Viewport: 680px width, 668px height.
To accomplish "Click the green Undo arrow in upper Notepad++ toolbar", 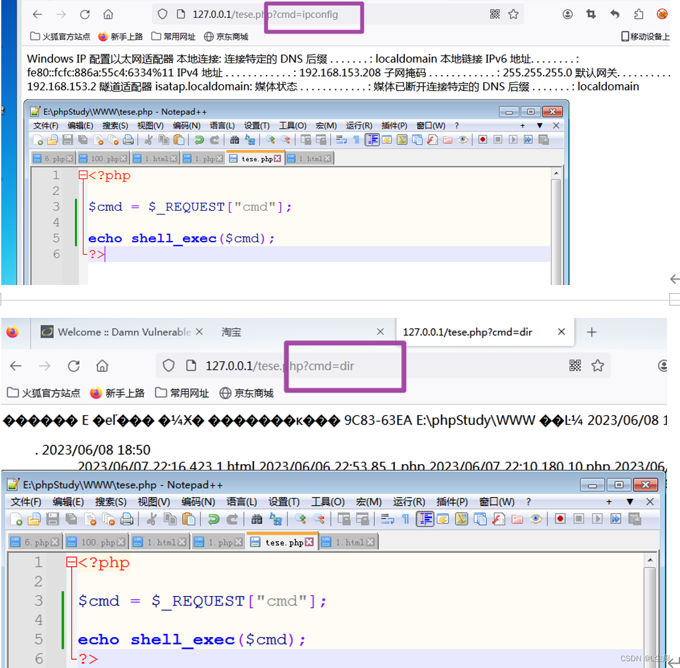I will click(199, 139).
